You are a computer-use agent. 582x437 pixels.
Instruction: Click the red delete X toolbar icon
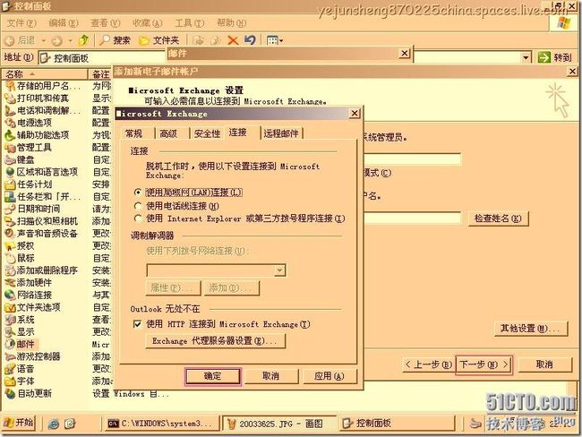click(233, 40)
